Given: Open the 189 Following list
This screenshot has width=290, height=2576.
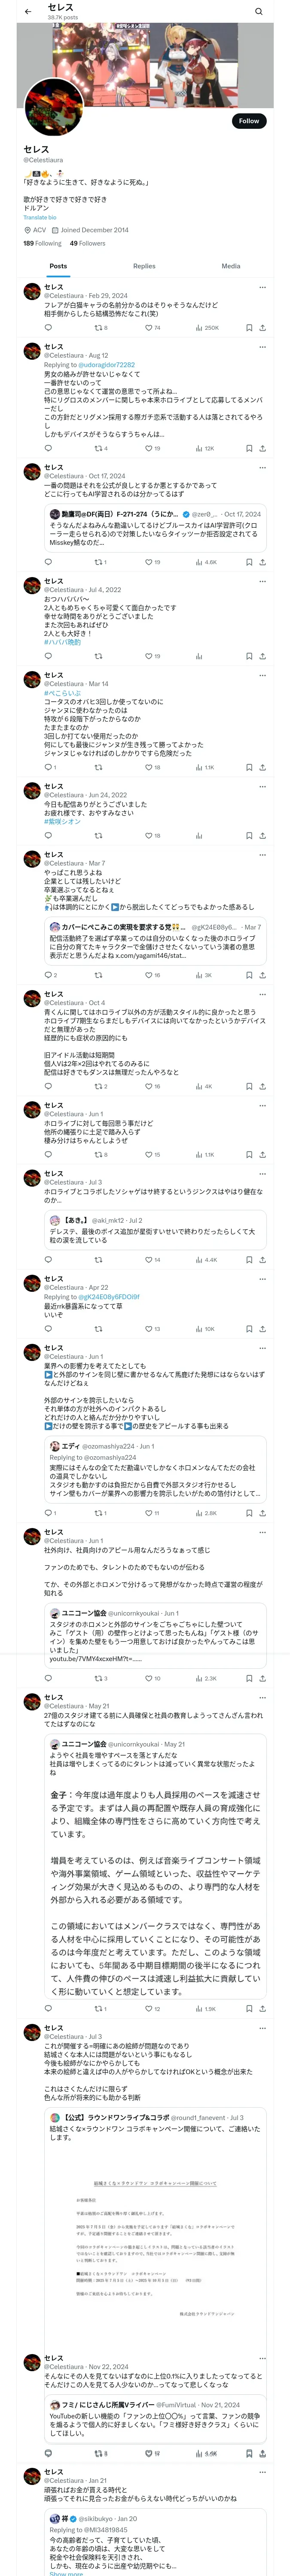Looking at the screenshot, I should coord(42,243).
